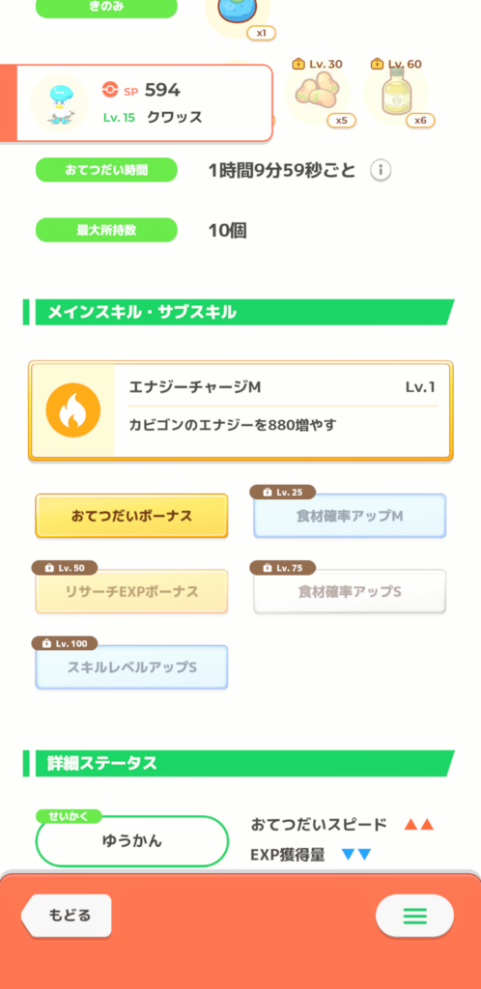Tap the もどる back button
The width and height of the screenshot is (481, 989).
pos(67,916)
